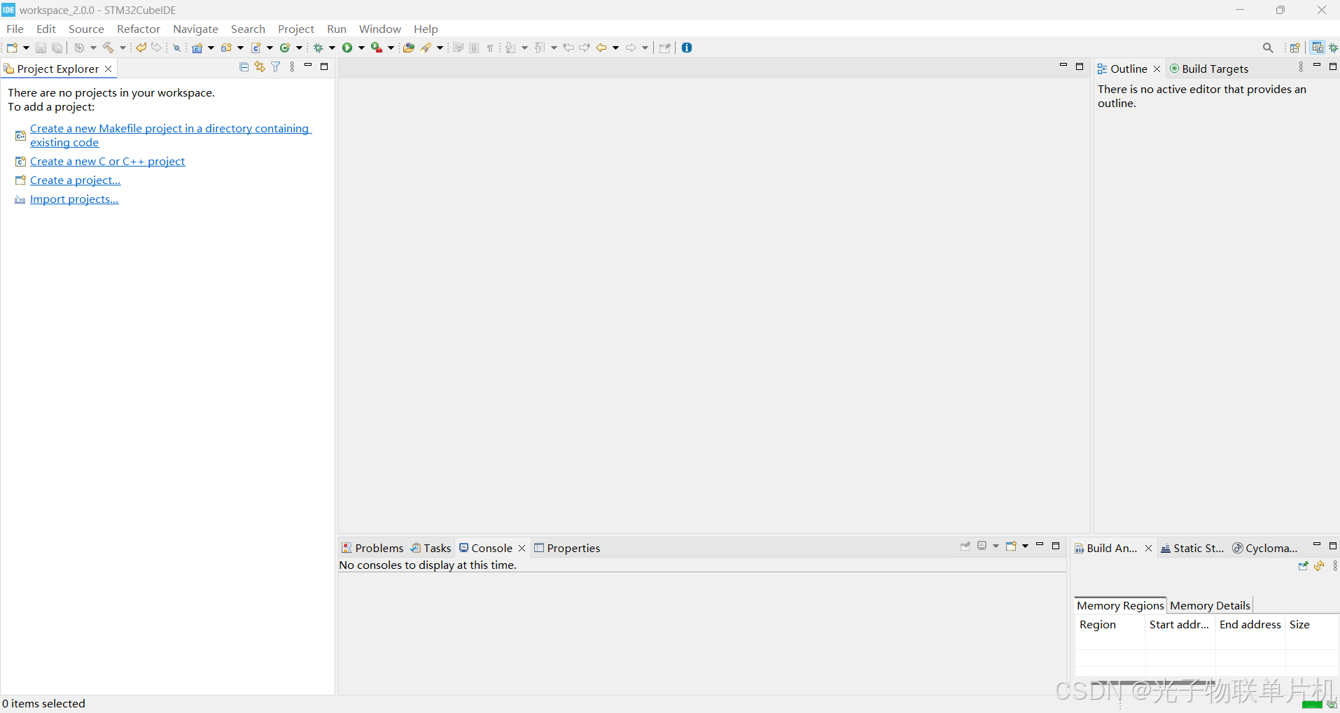
Task: Click the new source file icon
Action: pos(256,48)
